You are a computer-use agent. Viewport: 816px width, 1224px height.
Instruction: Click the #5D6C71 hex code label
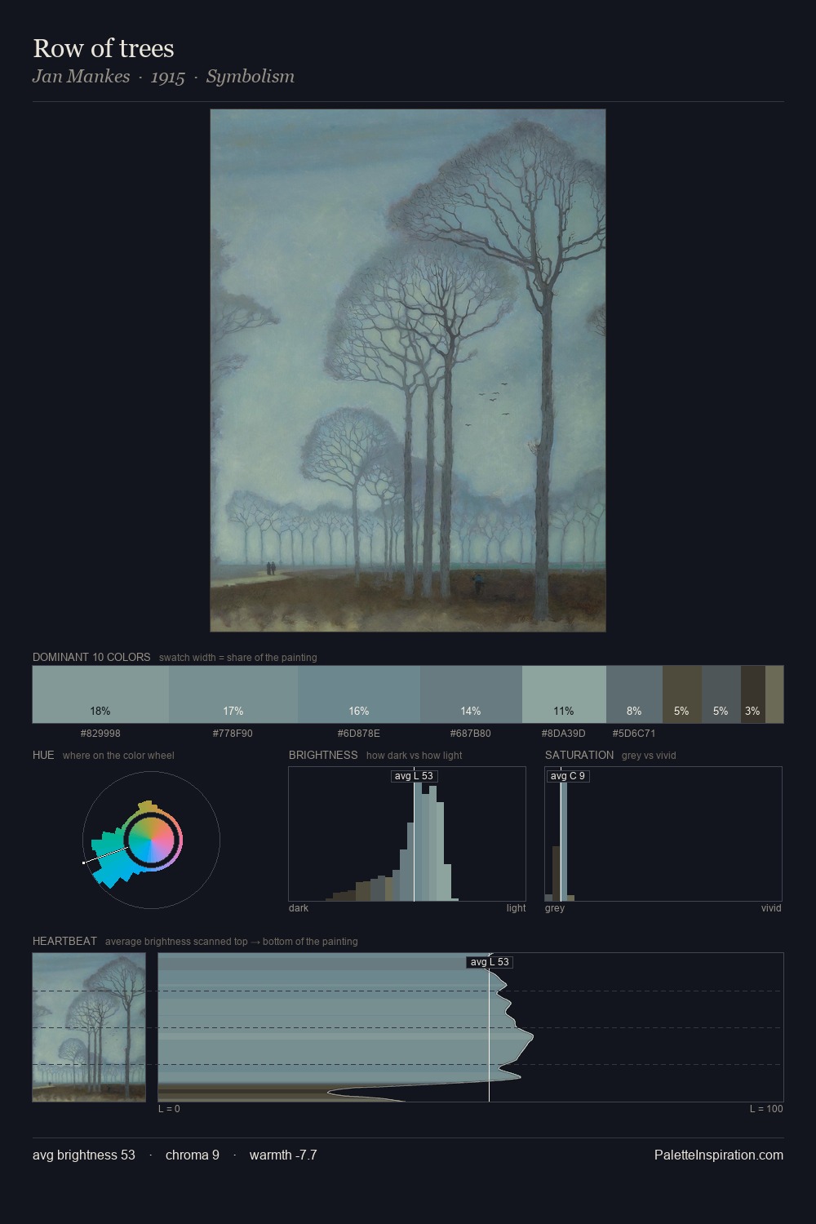coord(634,734)
